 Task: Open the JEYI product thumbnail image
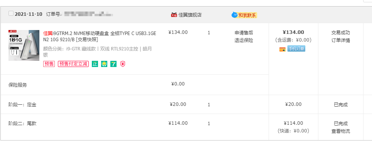(24, 45)
